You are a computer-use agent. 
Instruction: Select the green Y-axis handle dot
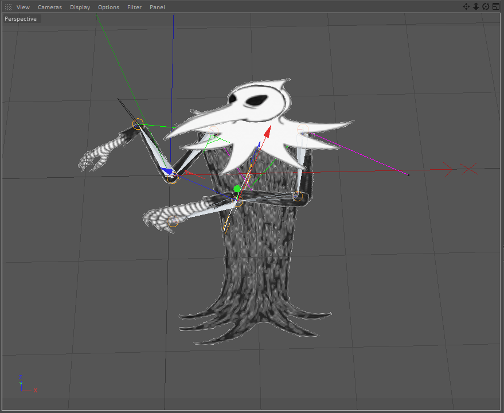pos(237,189)
